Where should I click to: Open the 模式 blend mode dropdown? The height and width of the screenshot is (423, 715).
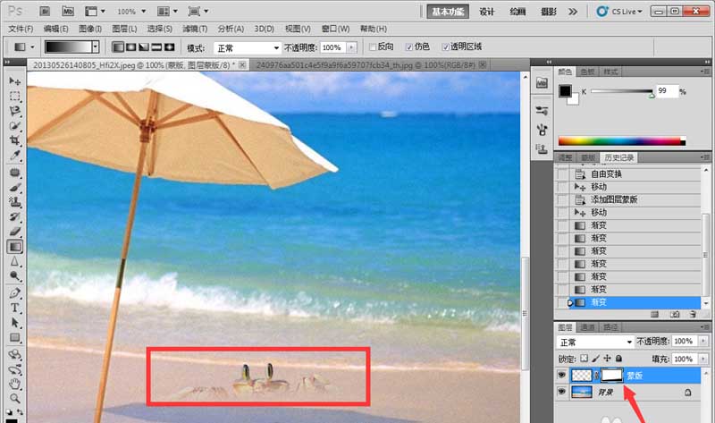(x=248, y=48)
